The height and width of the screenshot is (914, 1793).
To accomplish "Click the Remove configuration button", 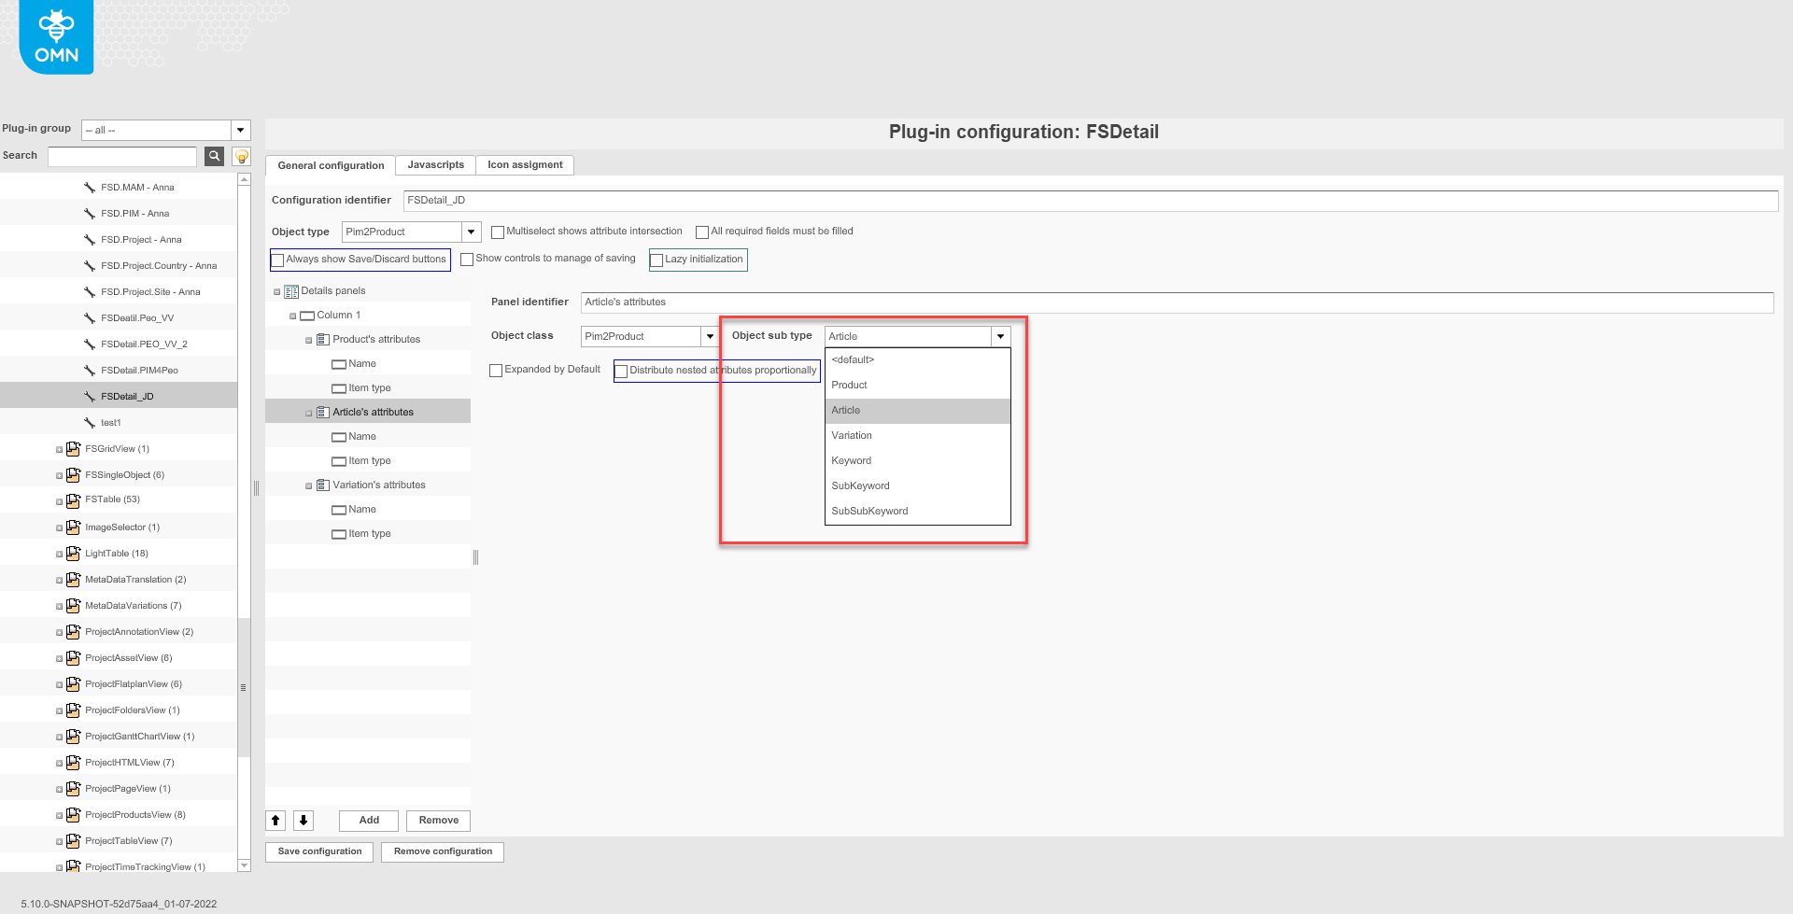I will pyautogui.click(x=442, y=851).
